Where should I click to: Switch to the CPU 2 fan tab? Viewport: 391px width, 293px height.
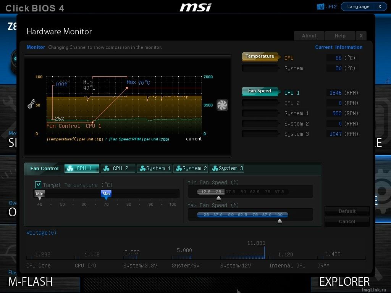pyautogui.click(x=118, y=168)
